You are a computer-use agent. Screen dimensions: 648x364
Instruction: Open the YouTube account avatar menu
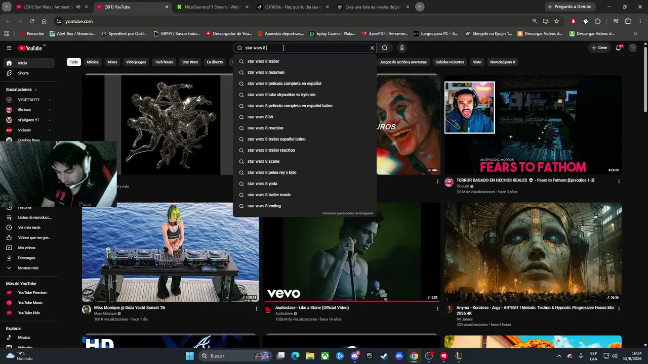[x=633, y=48]
